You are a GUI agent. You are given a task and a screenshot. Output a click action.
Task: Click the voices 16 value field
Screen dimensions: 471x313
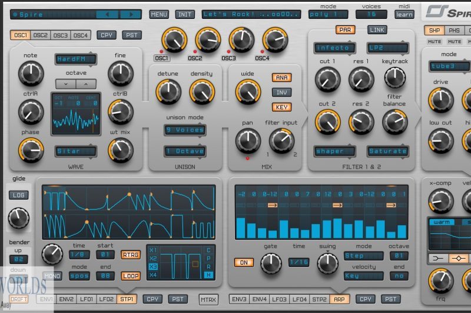[372, 14]
